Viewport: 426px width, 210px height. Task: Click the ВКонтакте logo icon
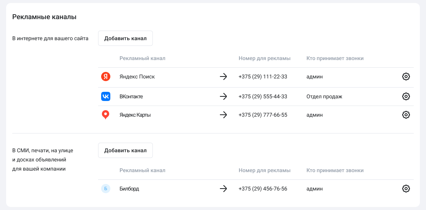click(106, 96)
